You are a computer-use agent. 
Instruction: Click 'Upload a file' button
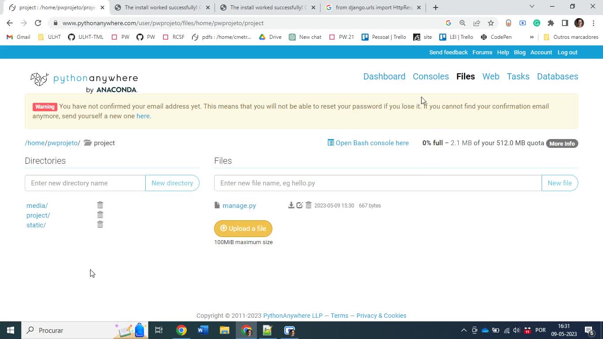[243, 229]
